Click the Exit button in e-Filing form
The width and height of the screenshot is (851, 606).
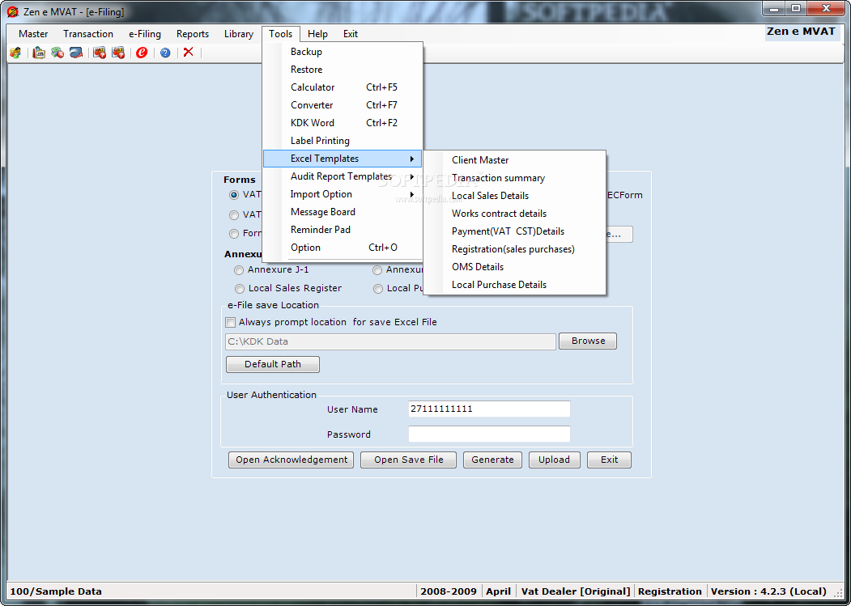[x=609, y=460]
